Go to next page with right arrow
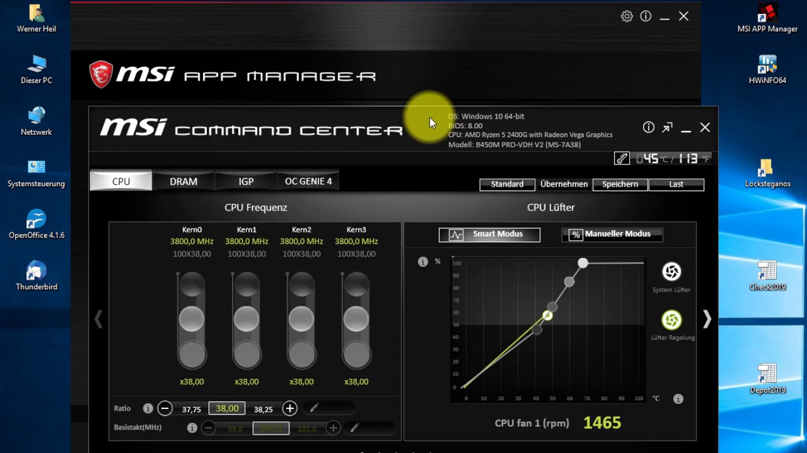The width and height of the screenshot is (807, 453). coord(707,319)
